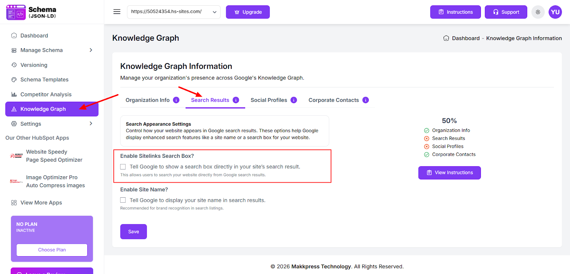Click the Upgrade button
Viewport: 570px width, 274px height.
(x=248, y=12)
